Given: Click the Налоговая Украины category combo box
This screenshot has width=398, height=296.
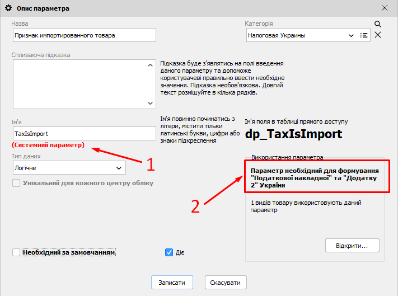Looking at the screenshot, I should coord(297,35).
